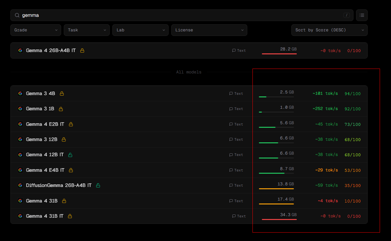Open the Sort by Score (DESC) dropdown
Image resolution: width=391 pixels, height=241 pixels.
(x=330, y=30)
